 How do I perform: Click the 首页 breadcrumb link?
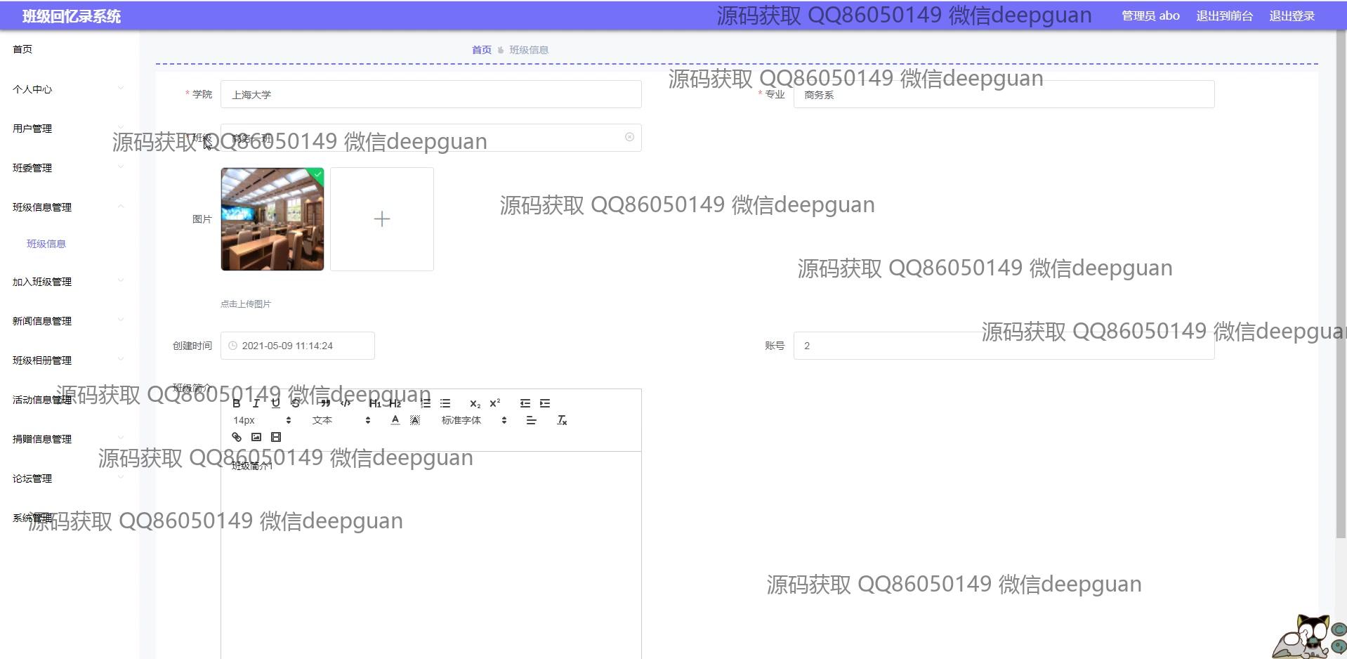pyautogui.click(x=481, y=50)
